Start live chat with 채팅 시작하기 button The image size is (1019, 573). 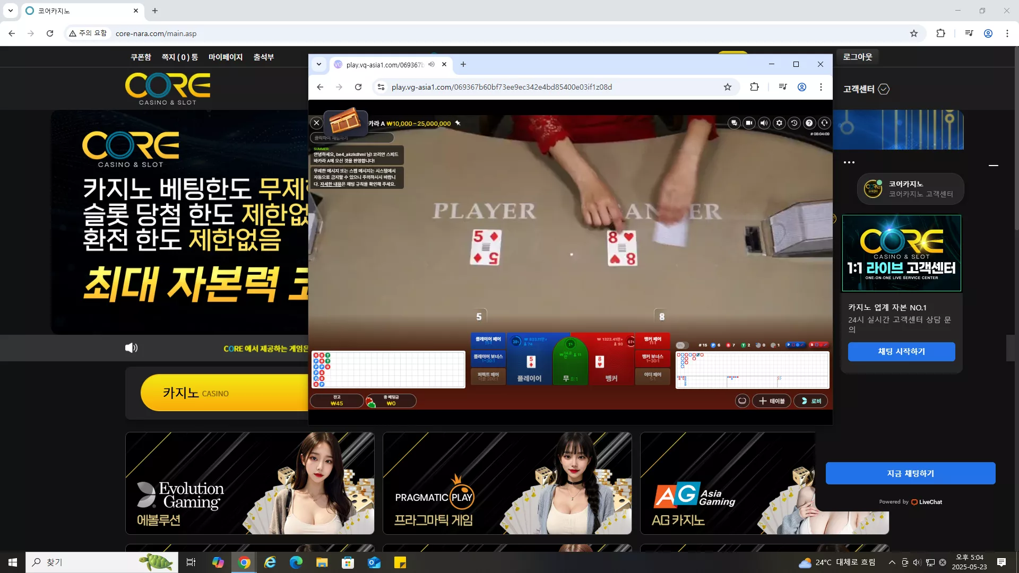[902, 352]
